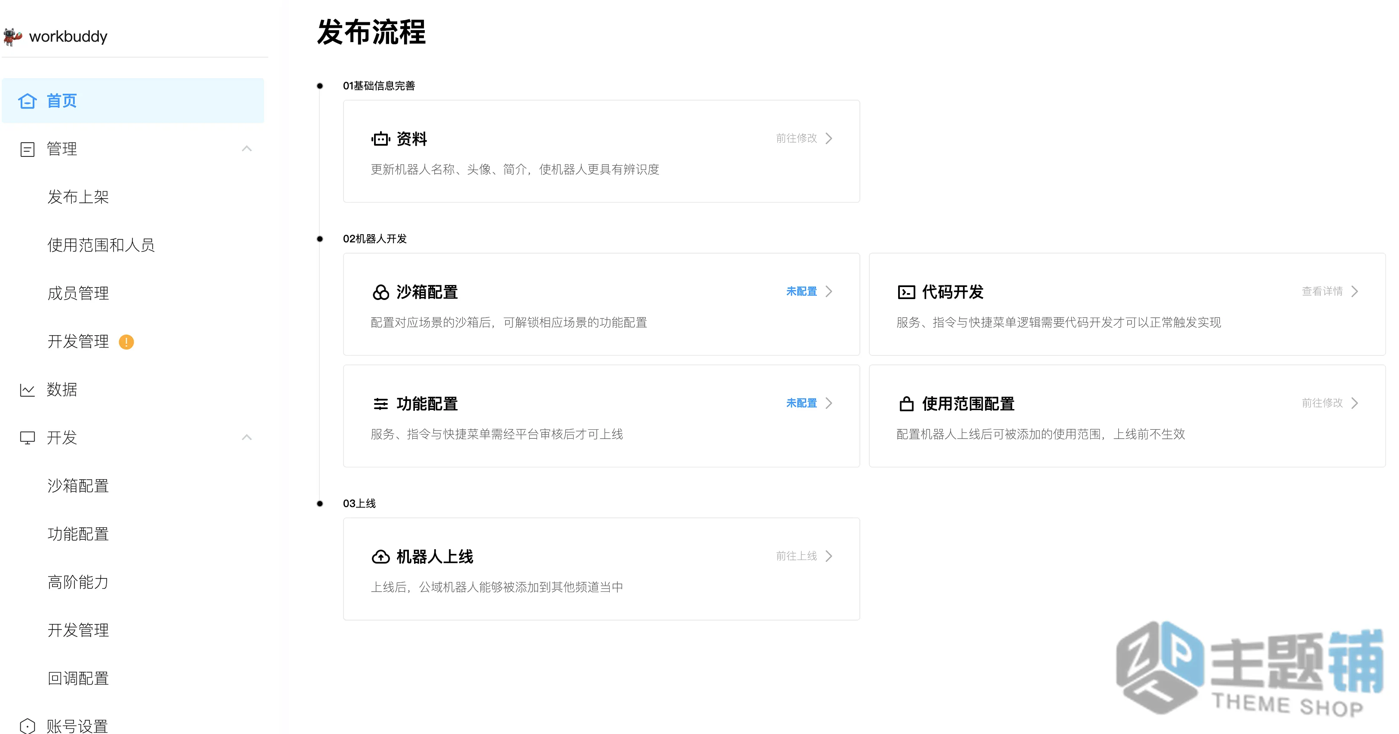
Task: Click the sandbox icon in 沙箱配置 card
Action: (381, 292)
